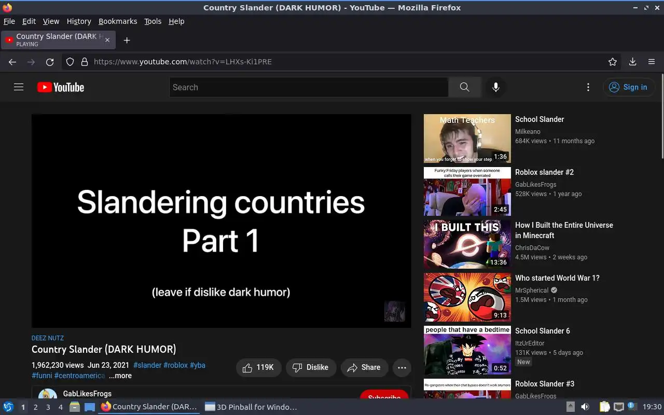Share the Country Slander video

click(364, 367)
